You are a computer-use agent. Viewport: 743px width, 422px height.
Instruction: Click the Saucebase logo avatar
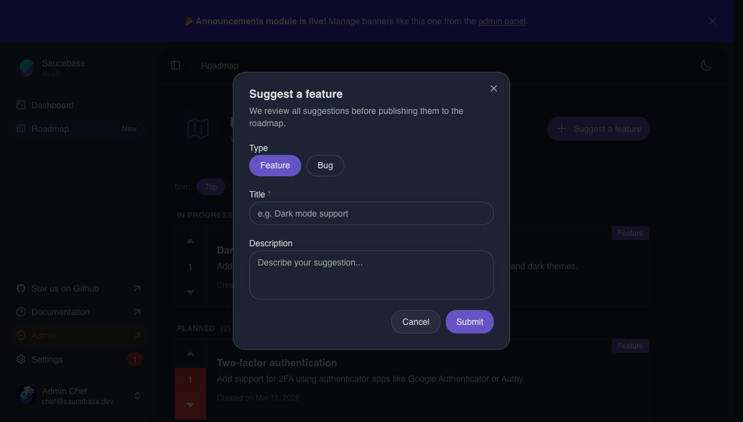[25, 67]
